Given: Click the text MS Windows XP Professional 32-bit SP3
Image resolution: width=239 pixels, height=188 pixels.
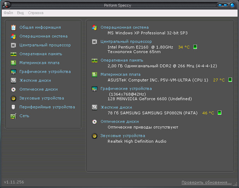Looking at the screenshot, I should pyautogui.click(x=148, y=33).
